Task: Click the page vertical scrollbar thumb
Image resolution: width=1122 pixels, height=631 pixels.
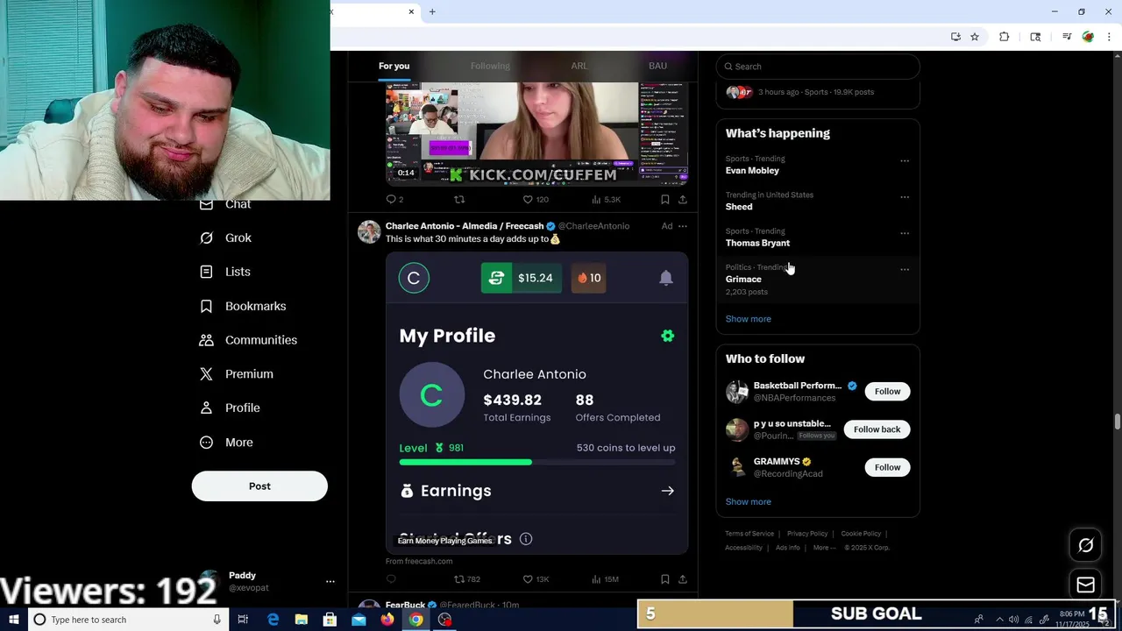Action: [1117, 422]
